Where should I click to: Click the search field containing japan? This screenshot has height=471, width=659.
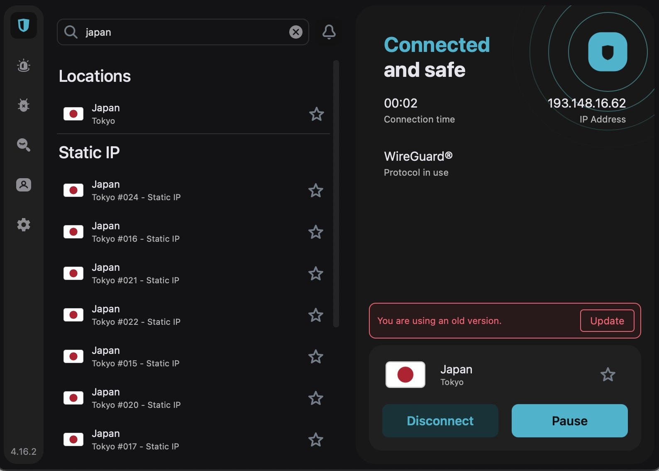click(183, 32)
